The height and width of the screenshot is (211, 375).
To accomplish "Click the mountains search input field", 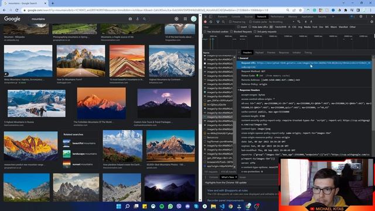I will coord(79,19).
